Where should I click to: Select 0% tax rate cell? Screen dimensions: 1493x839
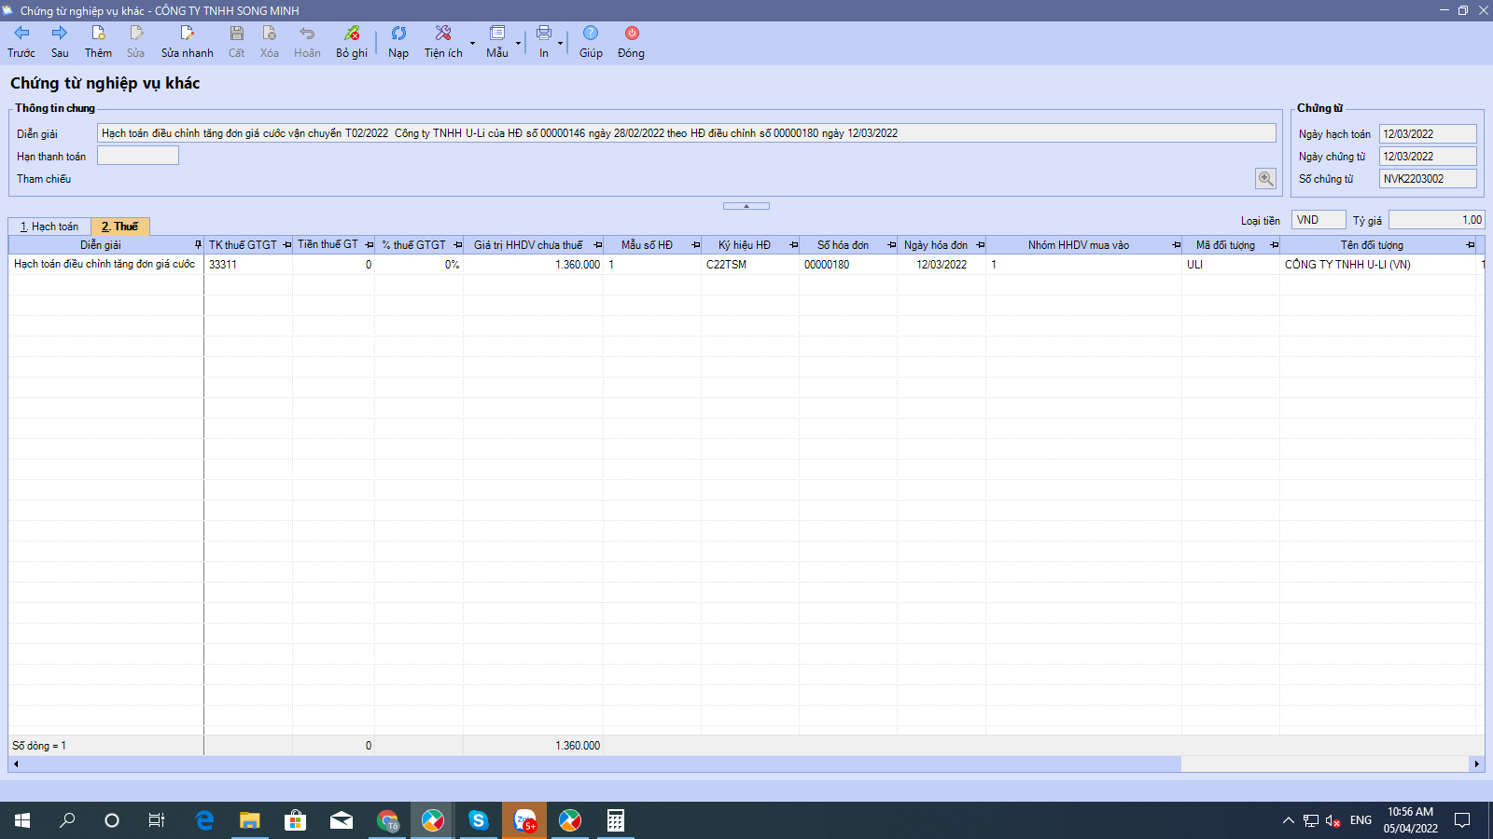[x=419, y=265]
